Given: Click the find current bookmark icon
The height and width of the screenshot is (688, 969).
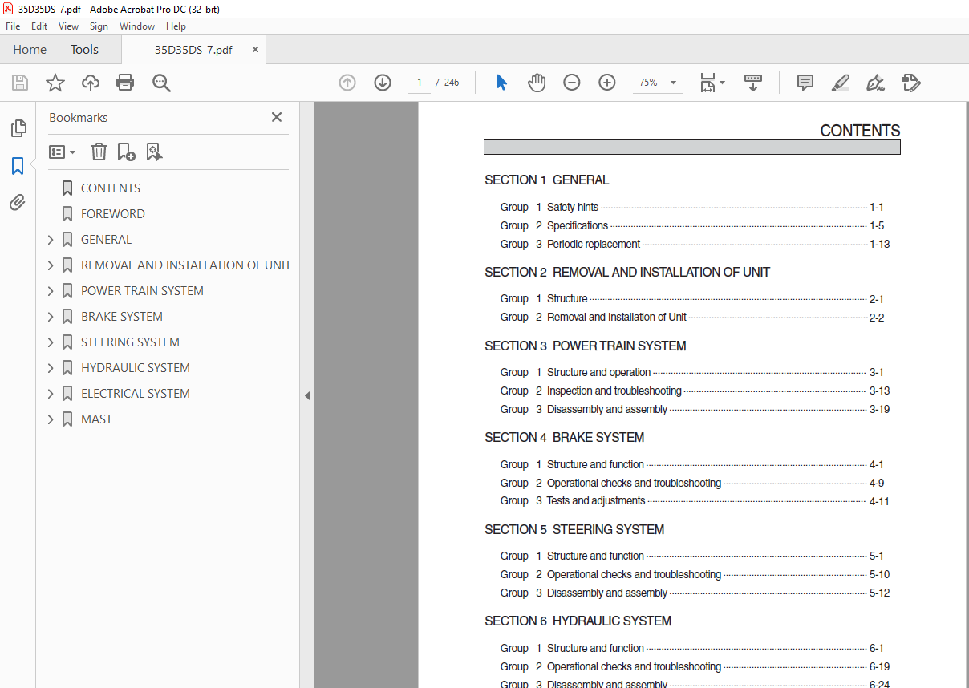Looking at the screenshot, I should click(x=154, y=152).
